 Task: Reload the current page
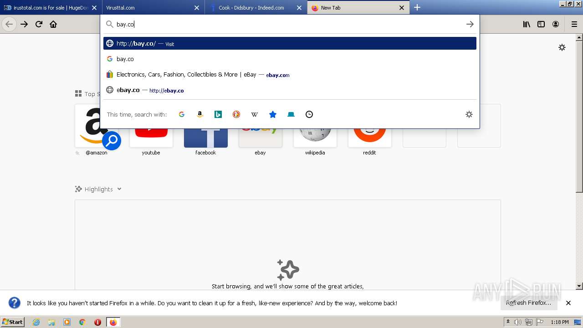click(x=39, y=24)
